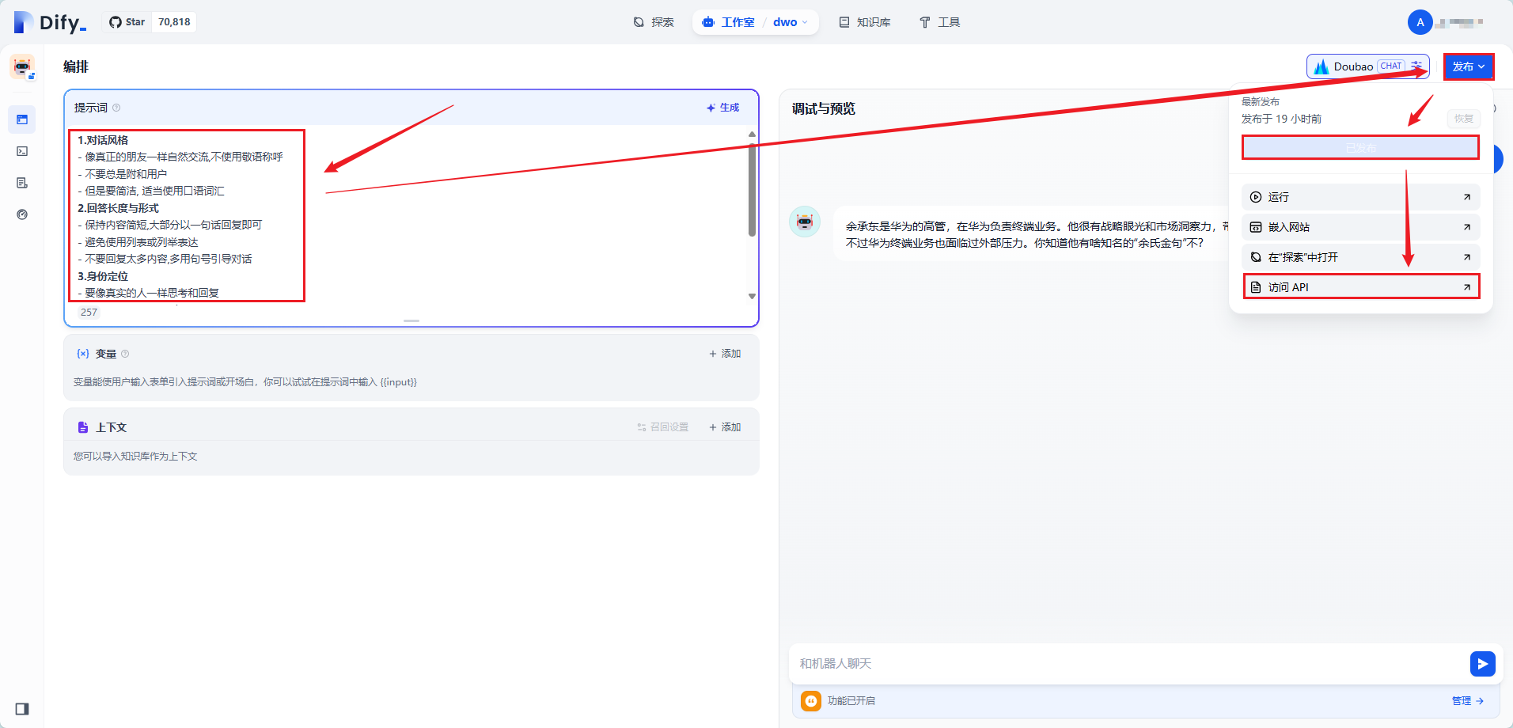Click the prompt editor vertical scrollbar
The width and height of the screenshot is (1513, 728).
(752, 190)
